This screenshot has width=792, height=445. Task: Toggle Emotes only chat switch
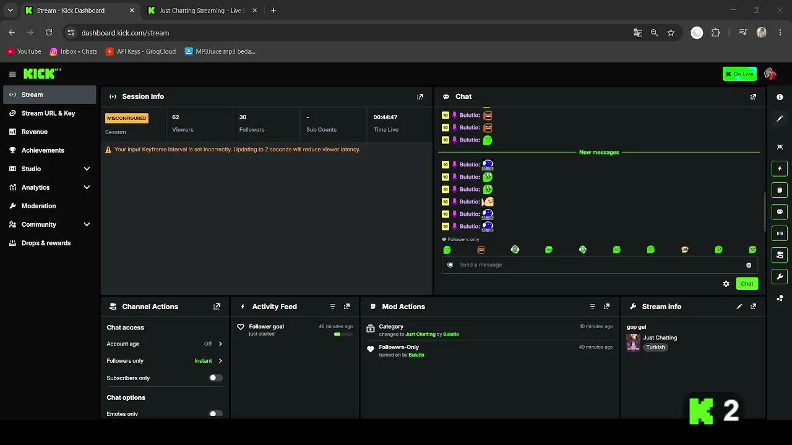[x=215, y=413]
